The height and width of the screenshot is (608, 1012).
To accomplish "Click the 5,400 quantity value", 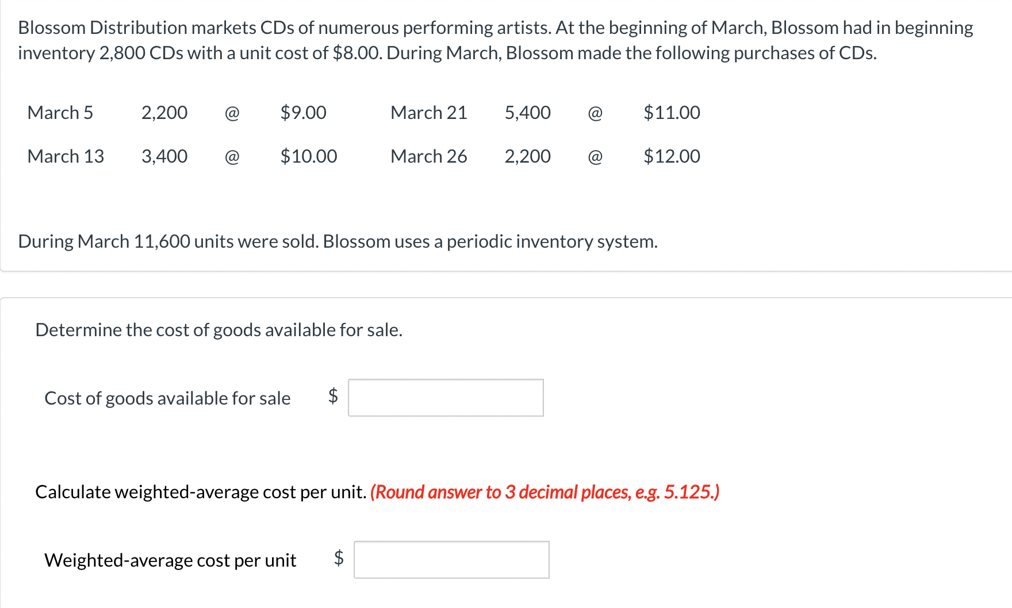I will pos(527,113).
